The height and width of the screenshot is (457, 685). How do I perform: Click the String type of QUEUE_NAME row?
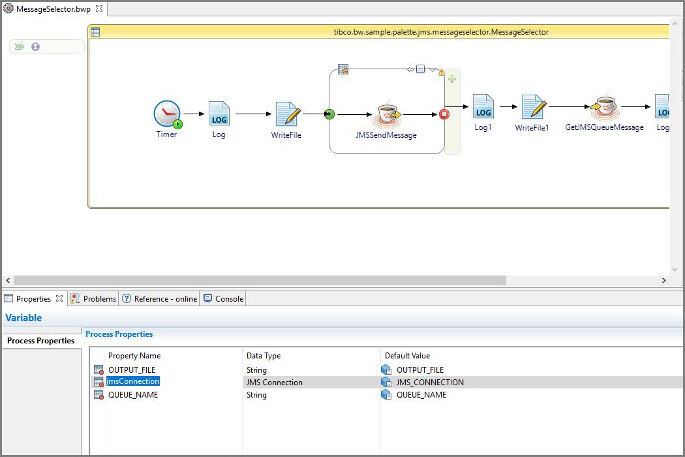point(256,394)
